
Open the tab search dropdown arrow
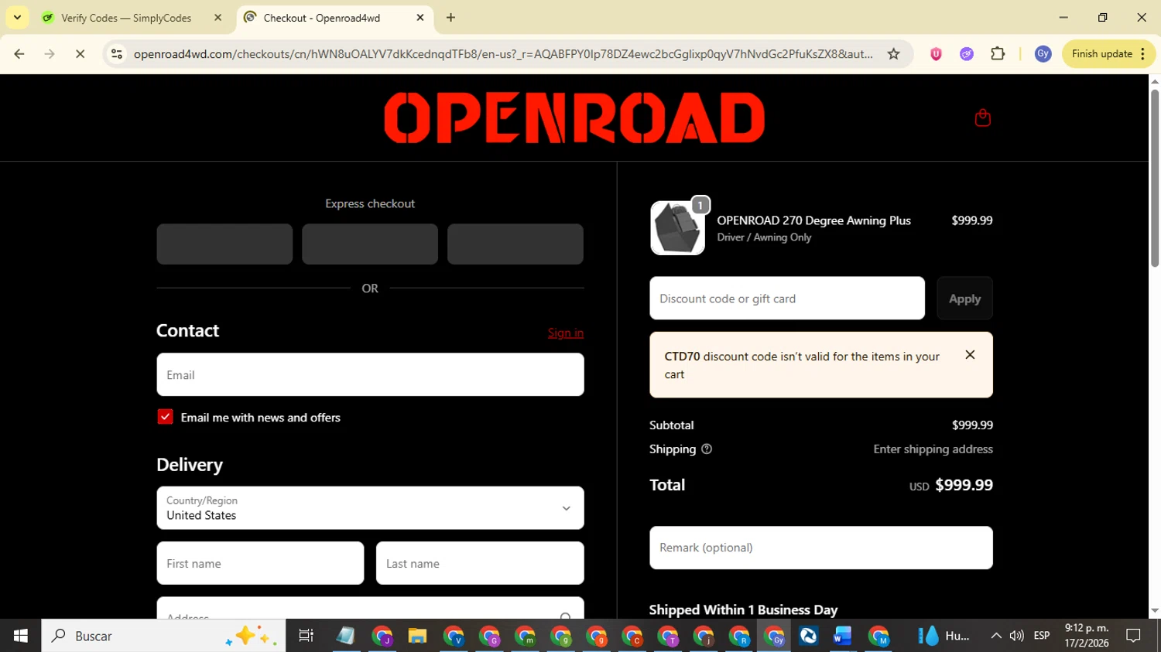(17, 18)
